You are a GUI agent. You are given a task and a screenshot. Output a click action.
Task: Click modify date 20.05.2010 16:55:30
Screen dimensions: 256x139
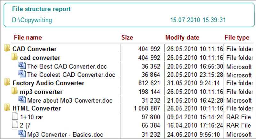(195, 66)
